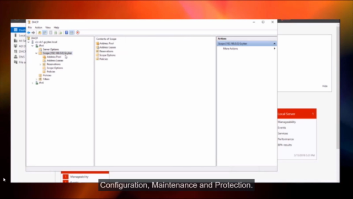
Task: Collapse Scope section in Actions pane
Action: [x=275, y=44]
